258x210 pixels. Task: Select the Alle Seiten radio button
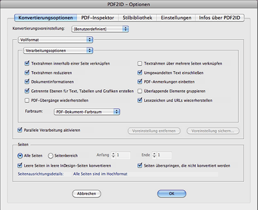pos(20,156)
